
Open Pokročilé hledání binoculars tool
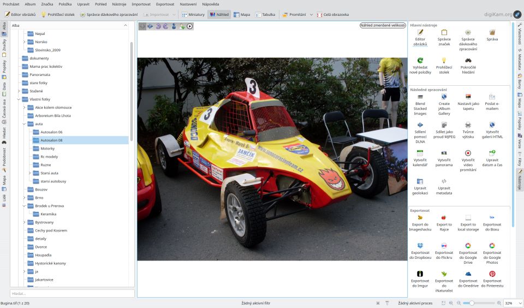tap(468, 66)
